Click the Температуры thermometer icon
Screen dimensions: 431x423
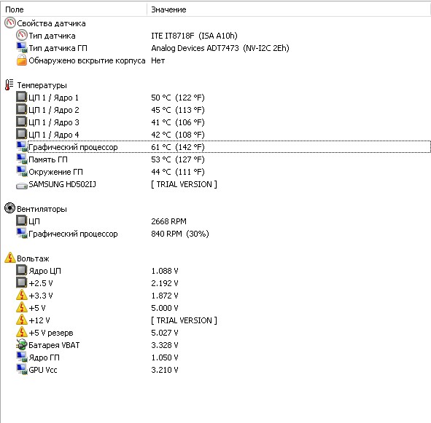point(9,85)
